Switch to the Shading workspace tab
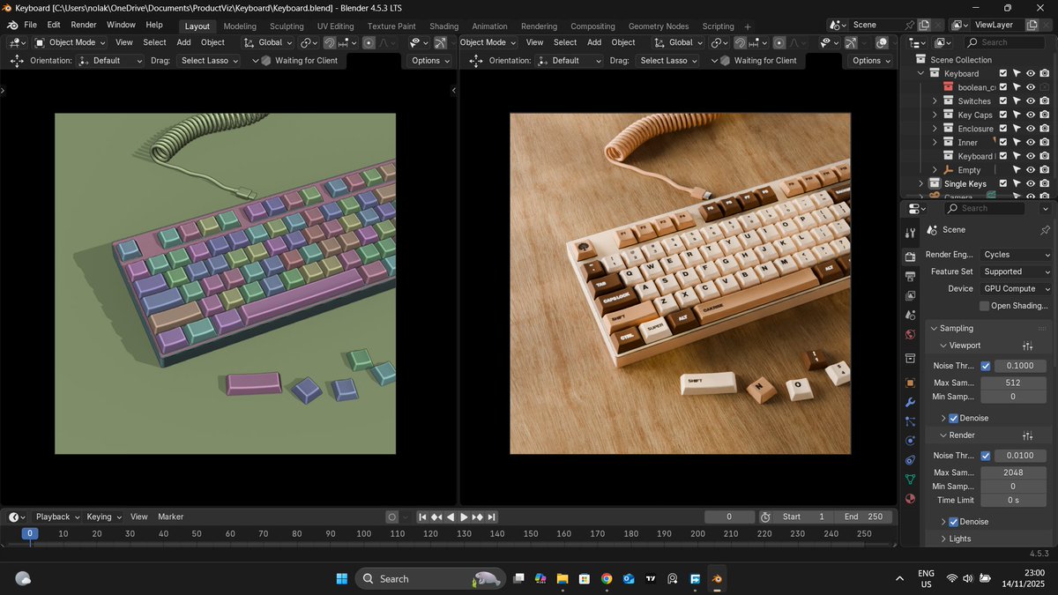 (443, 26)
